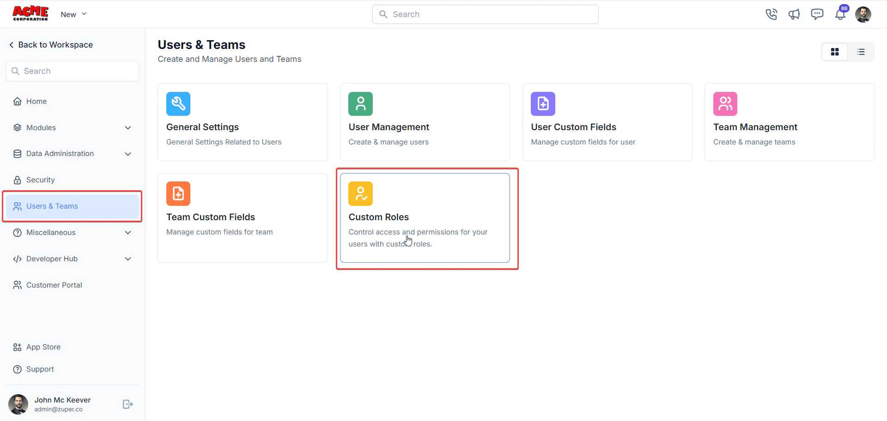The height and width of the screenshot is (421, 887).
Task: Click the Data Administration sidebar item
Action: (x=73, y=154)
